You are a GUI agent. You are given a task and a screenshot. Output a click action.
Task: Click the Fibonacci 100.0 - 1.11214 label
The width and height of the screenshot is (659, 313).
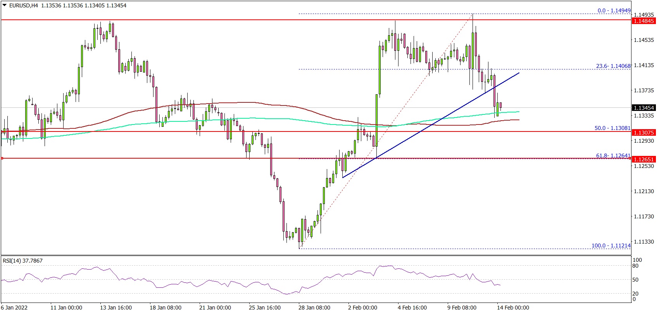click(611, 246)
